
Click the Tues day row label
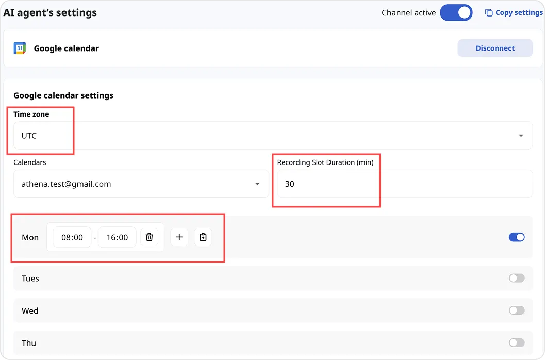[x=30, y=279]
